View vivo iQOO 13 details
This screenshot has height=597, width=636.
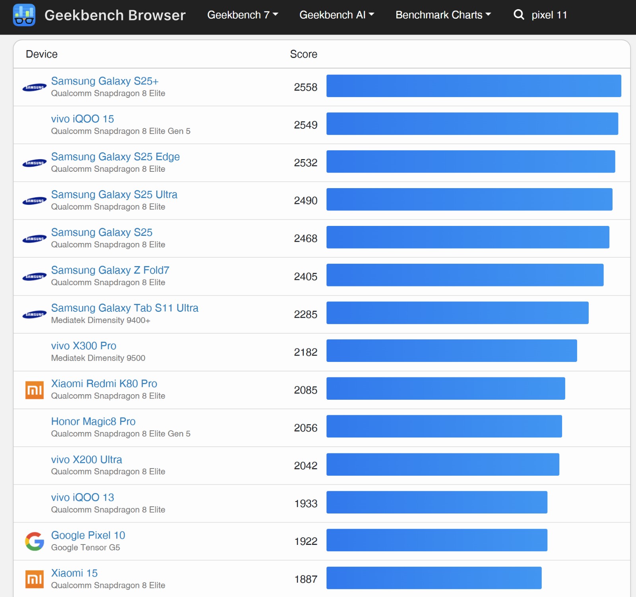[x=83, y=497]
